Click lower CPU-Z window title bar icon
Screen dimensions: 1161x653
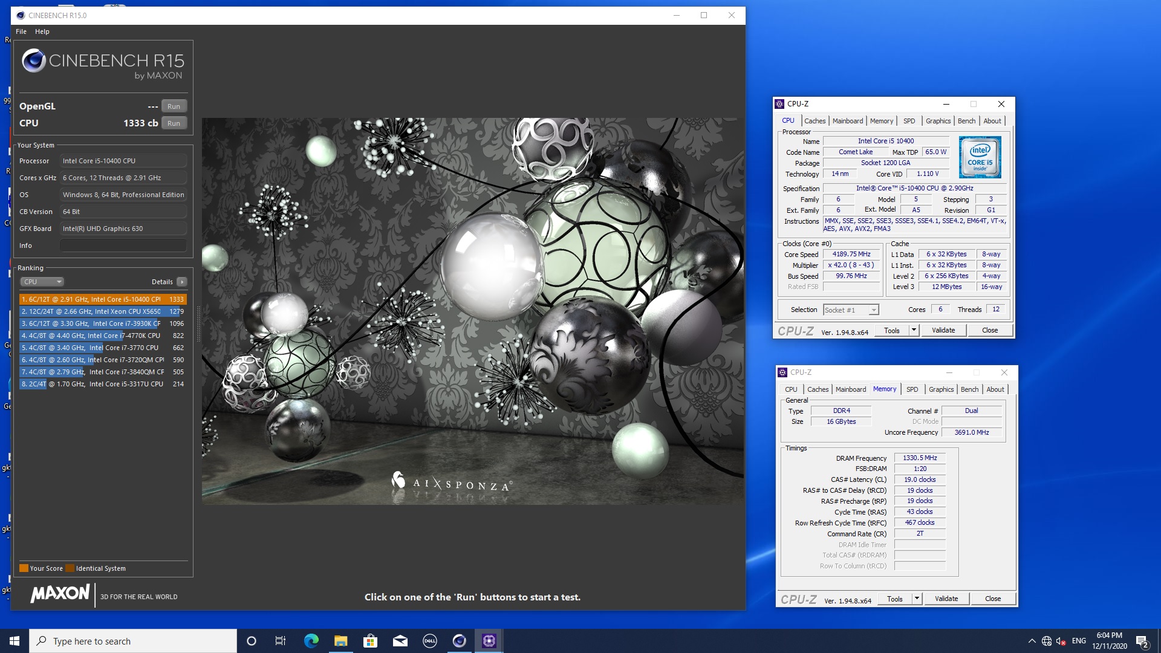[783, 372]
